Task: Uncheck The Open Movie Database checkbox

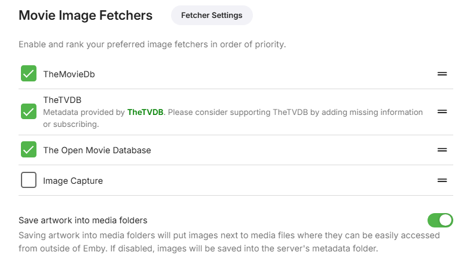Action: point(29,150)
